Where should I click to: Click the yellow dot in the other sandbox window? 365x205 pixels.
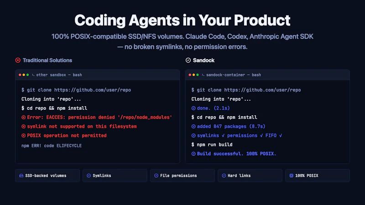point(24,75)
